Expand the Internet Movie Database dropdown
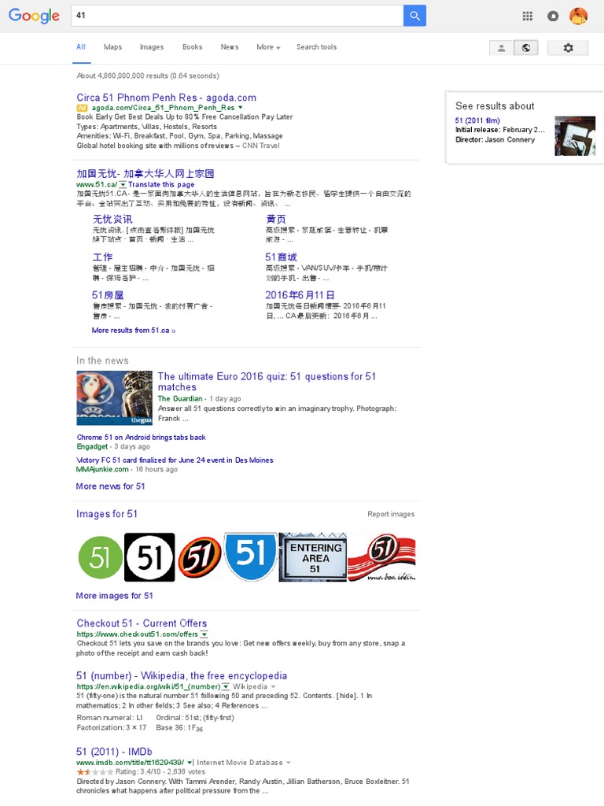The height and width of the screenshot is (806, 604). pyautogui.click(x=288, y=762)
